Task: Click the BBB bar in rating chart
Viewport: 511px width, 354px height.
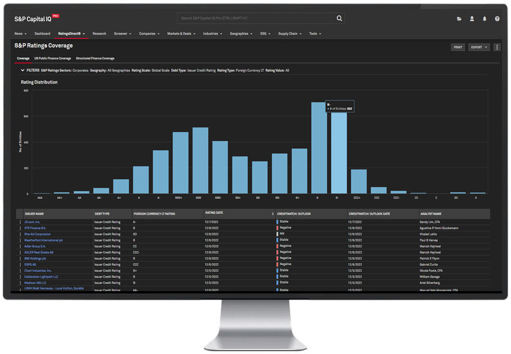Action: [200, 160]
